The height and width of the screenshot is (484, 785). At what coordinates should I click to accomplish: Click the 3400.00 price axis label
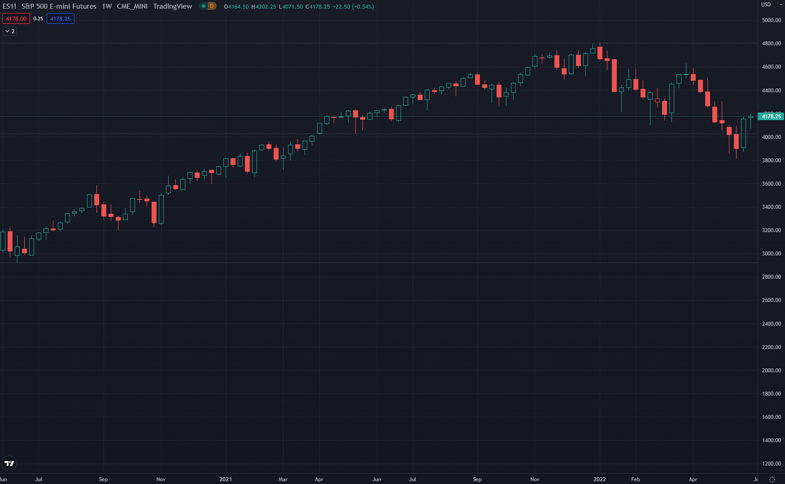pyautogui.click(x=771, y=207)
